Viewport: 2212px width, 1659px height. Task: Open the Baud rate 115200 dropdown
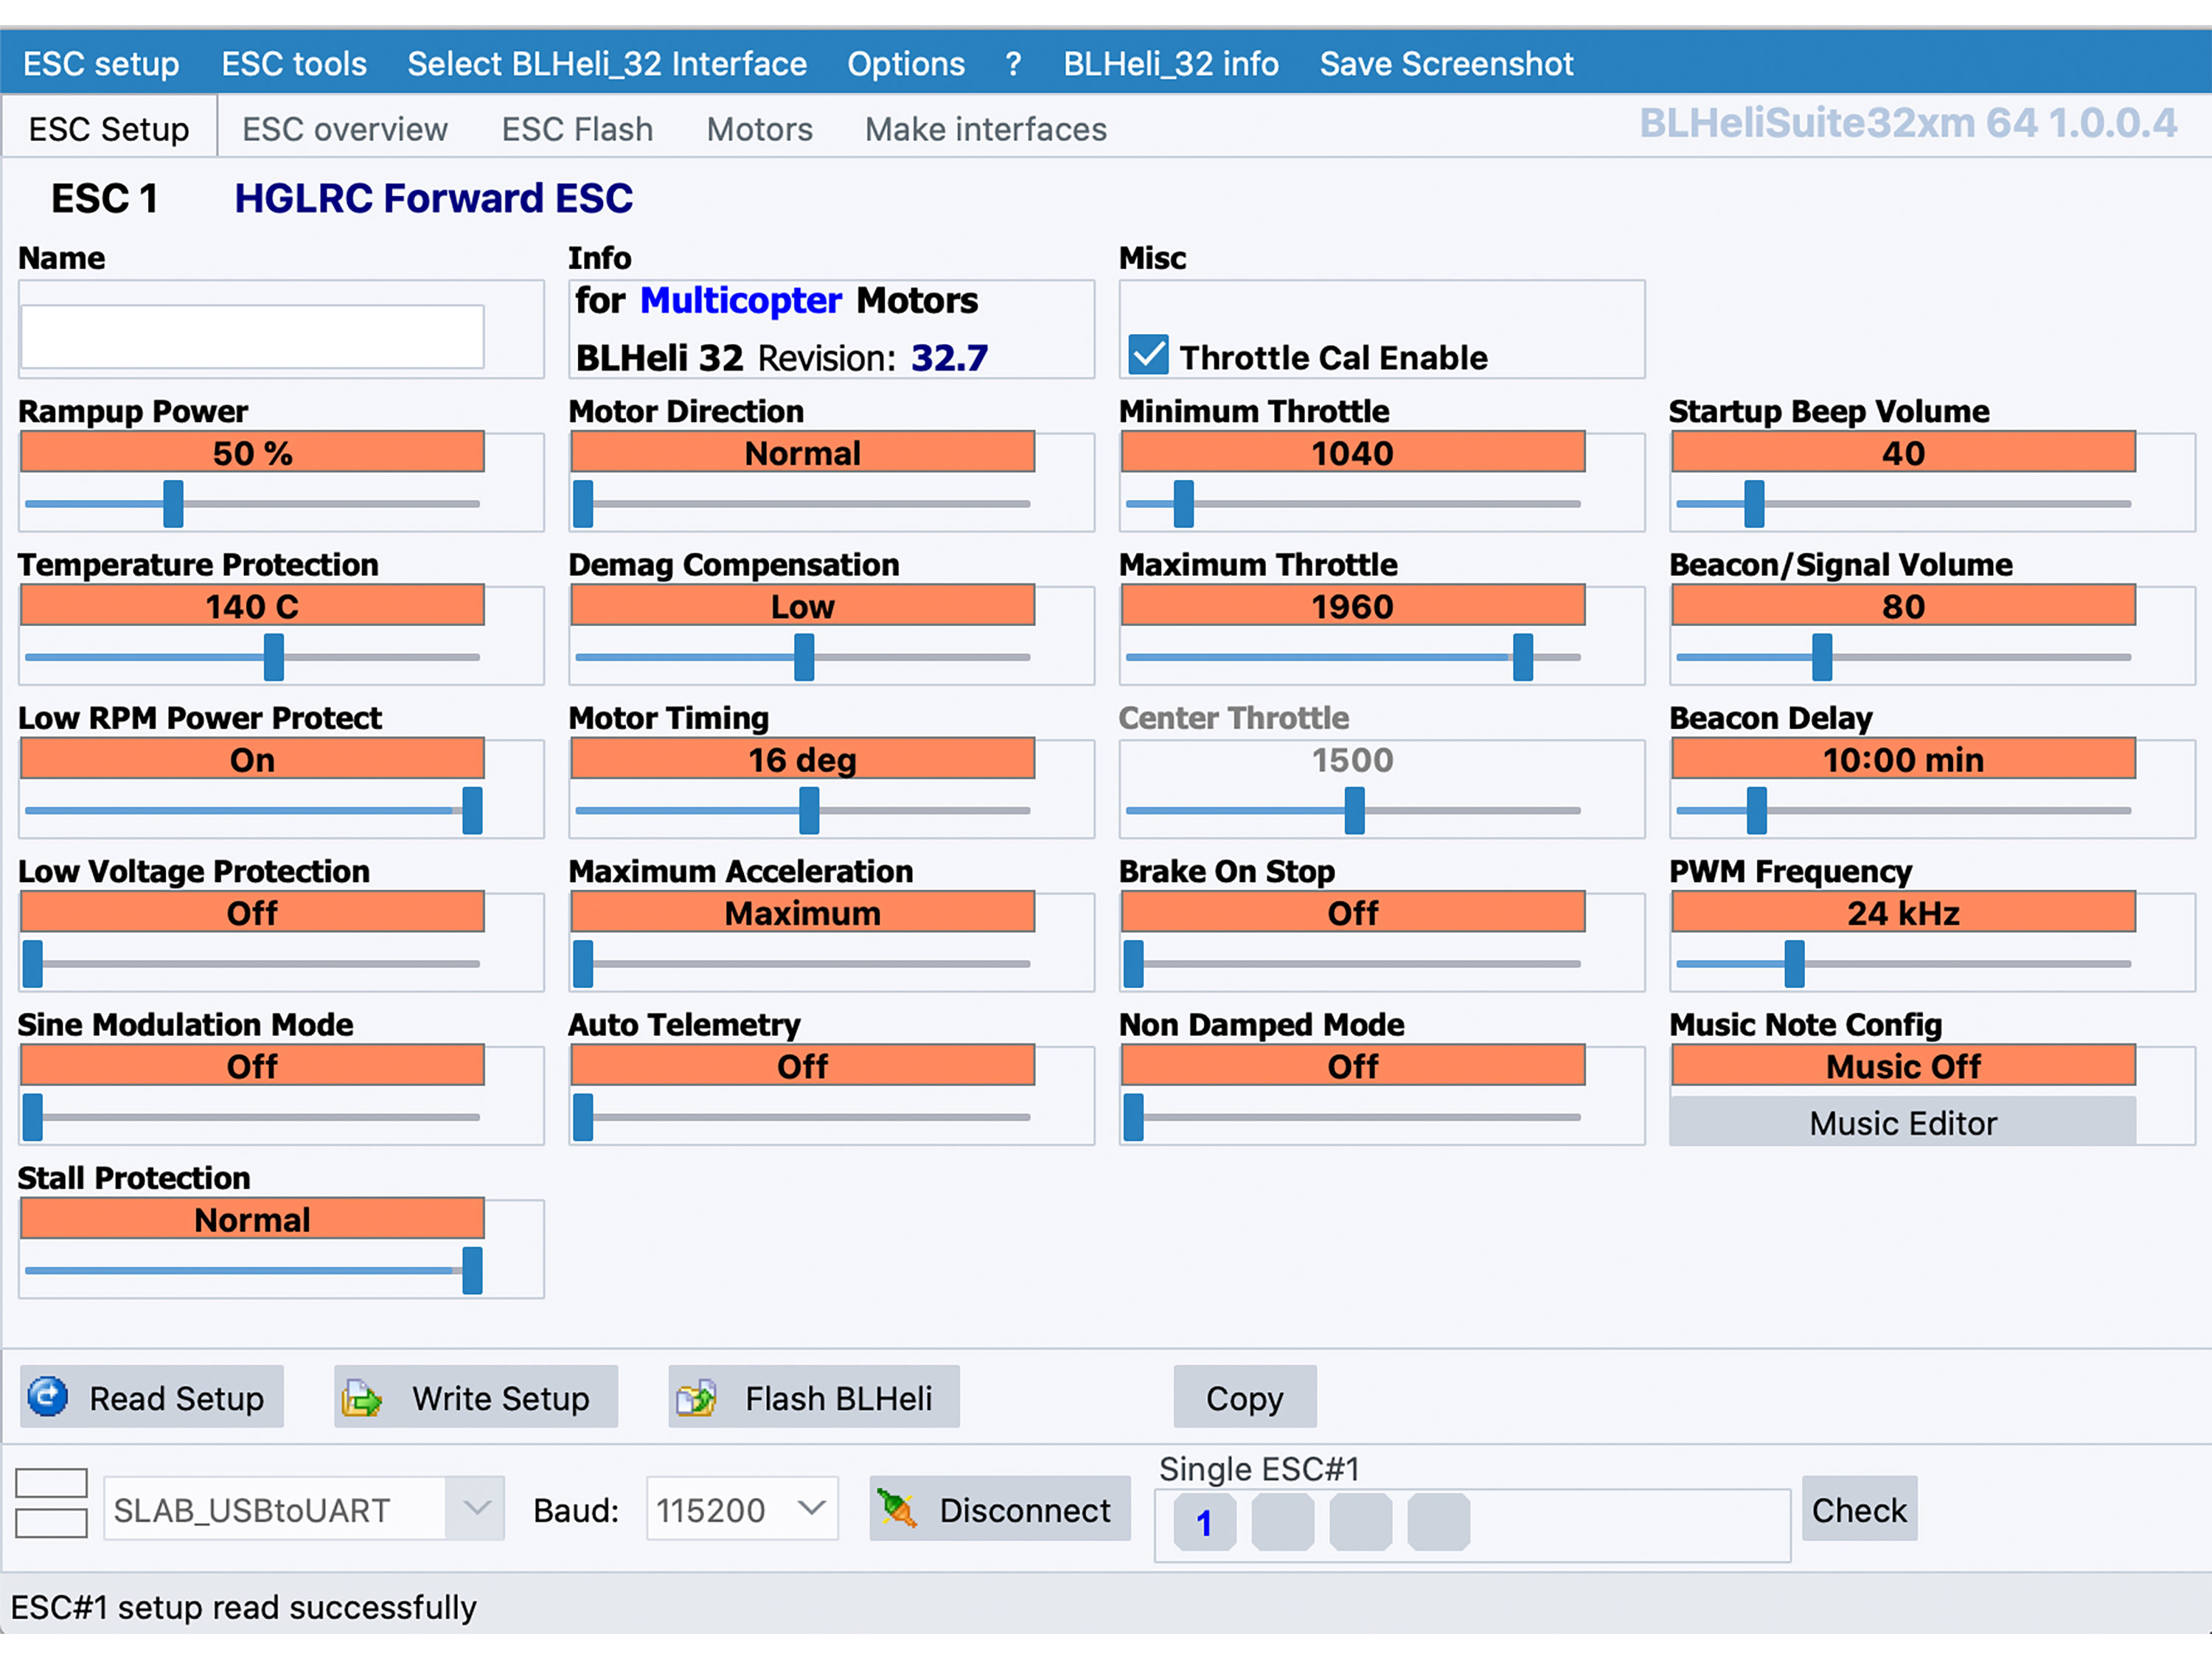click(811, 1508)
